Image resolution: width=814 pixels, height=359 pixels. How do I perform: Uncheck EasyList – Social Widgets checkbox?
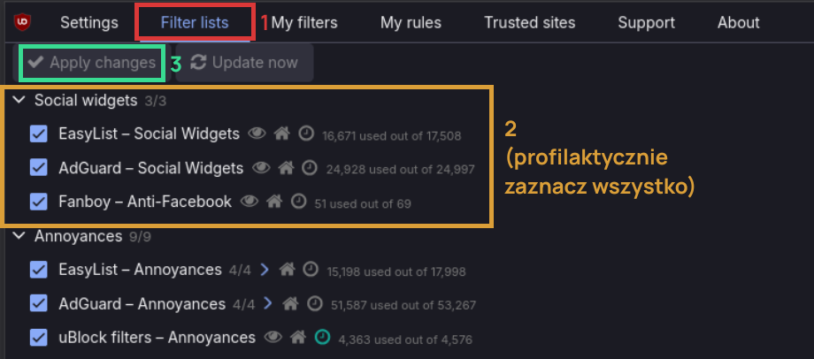[x=39, y=134]
